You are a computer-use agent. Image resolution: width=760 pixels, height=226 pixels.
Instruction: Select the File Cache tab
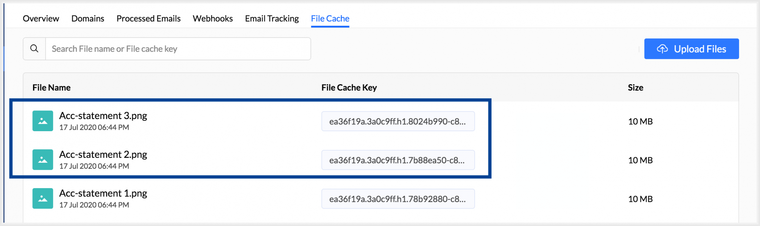(330, 19)
